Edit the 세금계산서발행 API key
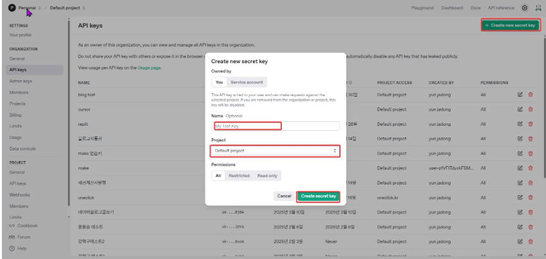546x259 pixels. pyautogui.click(x=520, y=183)
